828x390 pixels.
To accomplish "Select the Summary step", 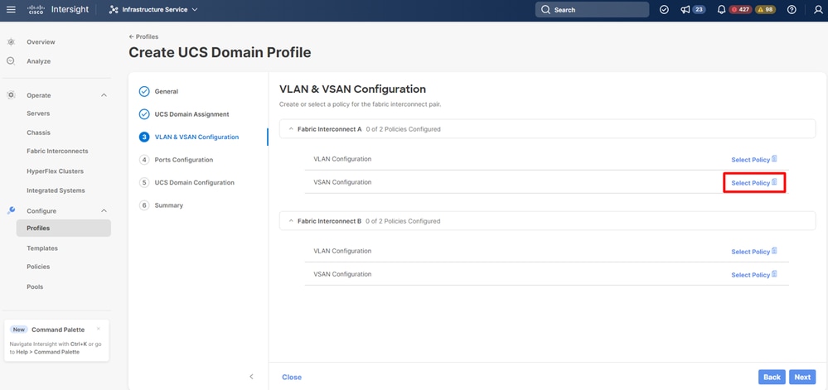I will (x=169, y=205).
